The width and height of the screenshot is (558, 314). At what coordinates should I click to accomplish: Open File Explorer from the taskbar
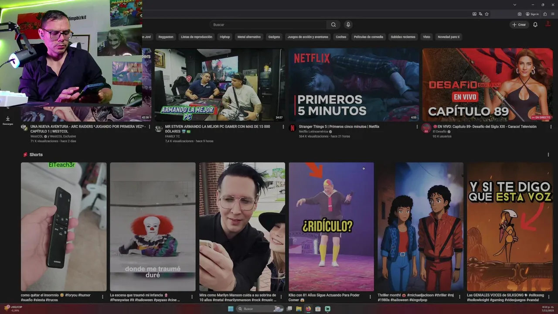pyautogui.click(x=299, y=309)
